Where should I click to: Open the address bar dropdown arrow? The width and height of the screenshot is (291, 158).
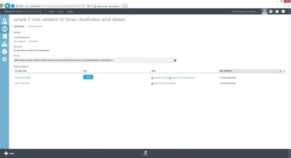point(86,6)
